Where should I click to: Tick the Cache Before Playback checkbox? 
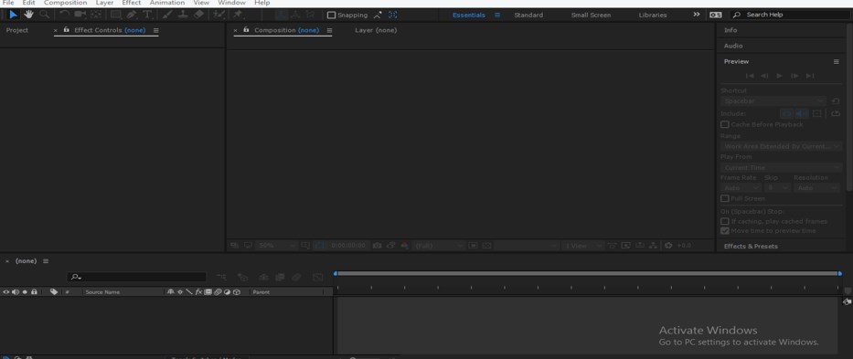coord(725,124)
